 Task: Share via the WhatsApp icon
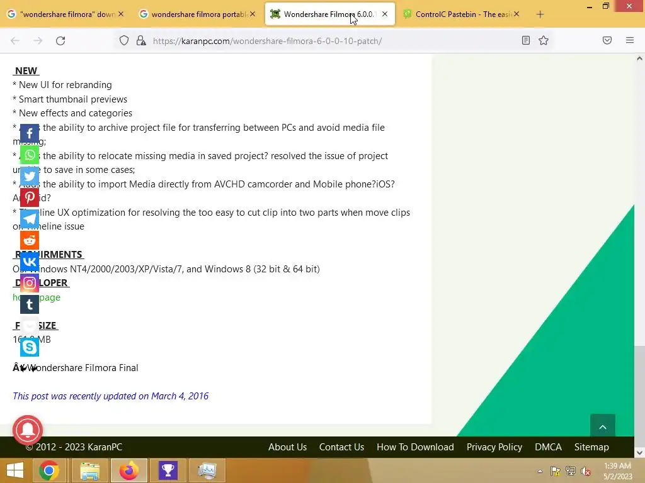30,155
